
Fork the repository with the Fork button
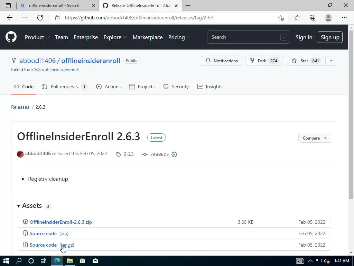(264, 61)
